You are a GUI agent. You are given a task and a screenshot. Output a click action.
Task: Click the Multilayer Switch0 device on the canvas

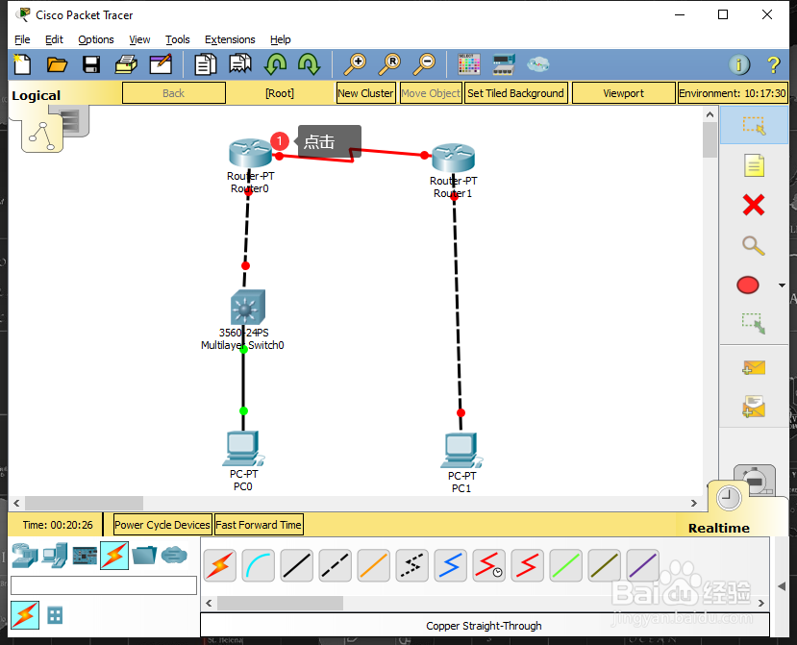[247, 307]
